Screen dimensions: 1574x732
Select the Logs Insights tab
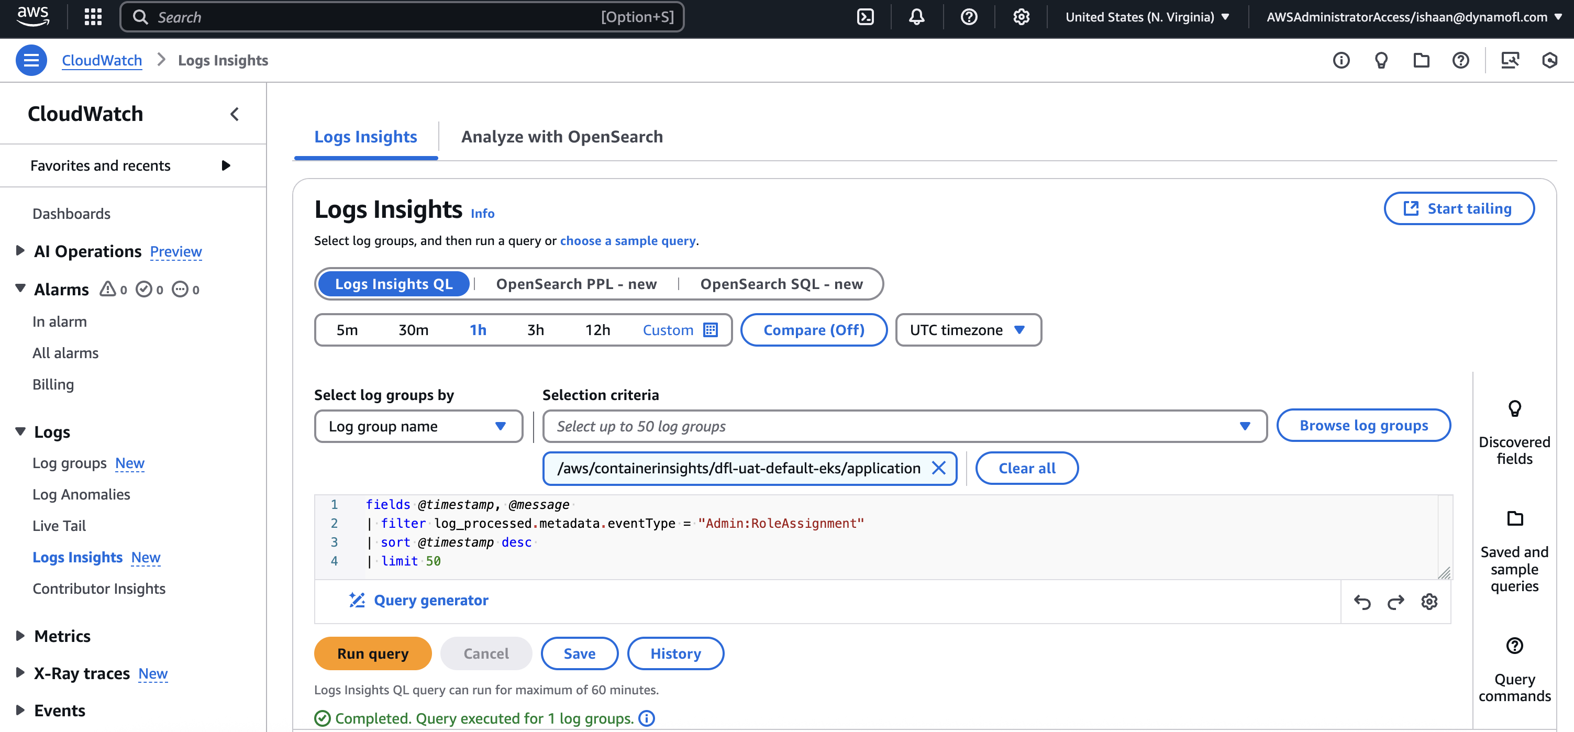click(365, 137)
